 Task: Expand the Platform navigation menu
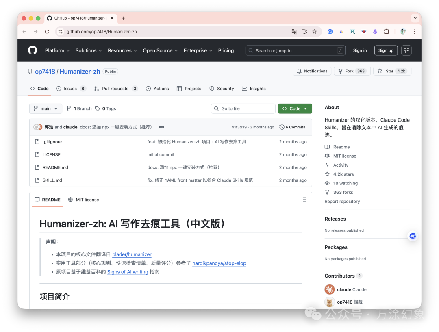57,50
